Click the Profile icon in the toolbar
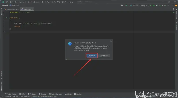This screenshot has width=178, height=98. [x=160, y=6]
